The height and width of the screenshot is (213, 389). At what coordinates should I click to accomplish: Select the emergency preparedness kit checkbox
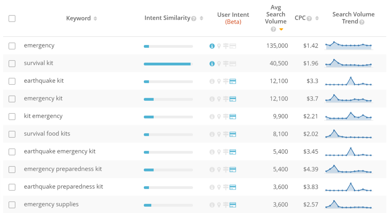(12, 169)
